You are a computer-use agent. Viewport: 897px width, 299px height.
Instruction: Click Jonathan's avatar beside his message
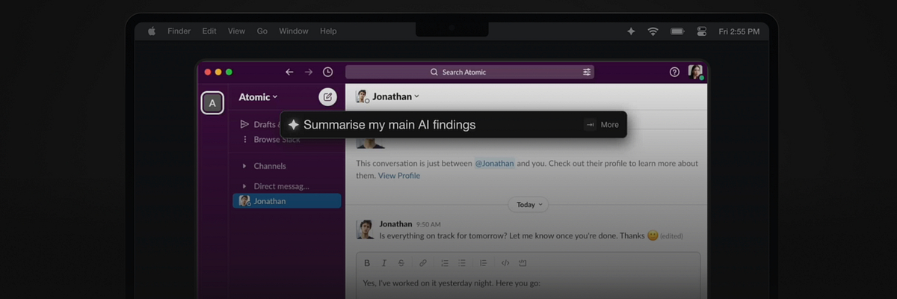click(x=366, y=229)
